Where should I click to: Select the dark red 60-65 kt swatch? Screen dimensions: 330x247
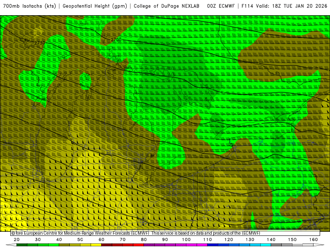(107, 245)
